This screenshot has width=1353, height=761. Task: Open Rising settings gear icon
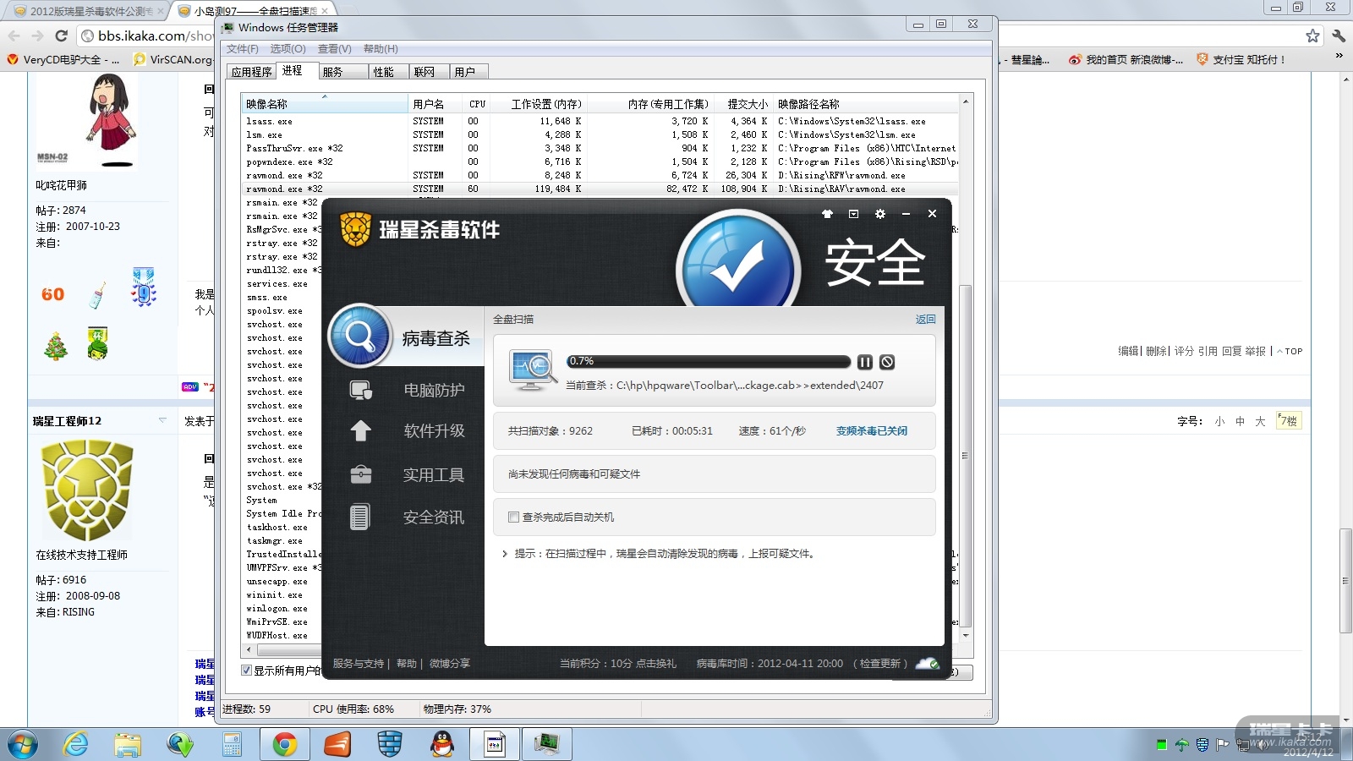pyautogui.click(x=880, y=214)
